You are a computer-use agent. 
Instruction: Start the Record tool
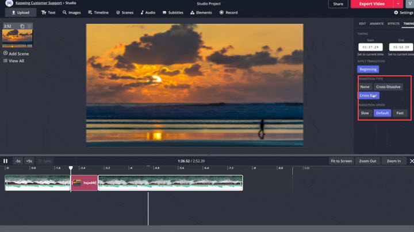(x=228, y=12)
